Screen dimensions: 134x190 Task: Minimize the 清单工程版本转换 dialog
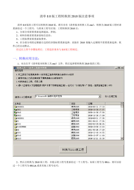(116, 68)
